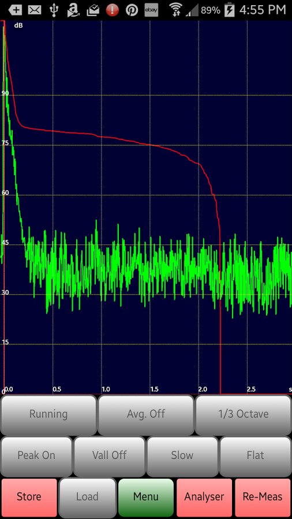Tap the Wi-Fi signal icon
This screenshot has height=519, width=292.
point(176,10)
